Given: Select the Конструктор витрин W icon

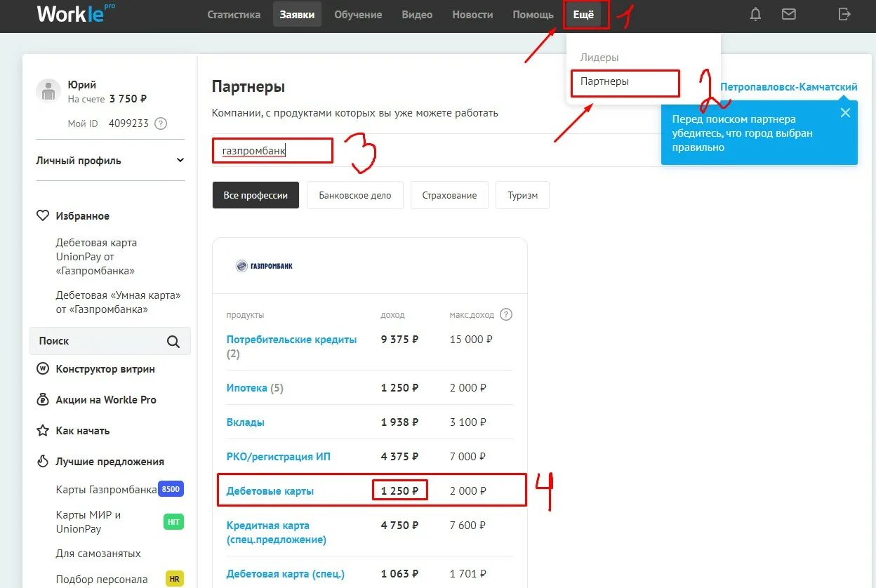Looking at the screenshot, I should pos(43,368).
